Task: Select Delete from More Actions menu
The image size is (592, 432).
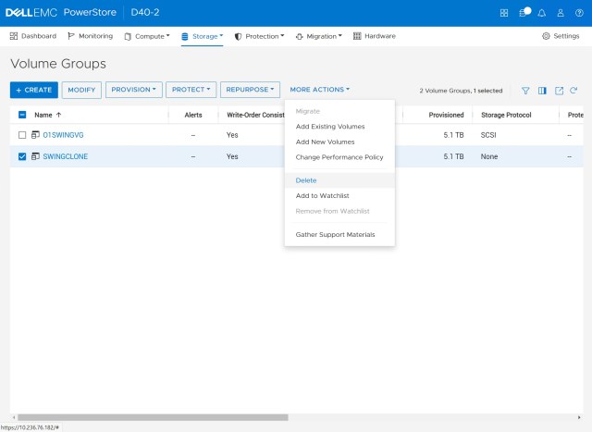Action: tap(306, 180)
